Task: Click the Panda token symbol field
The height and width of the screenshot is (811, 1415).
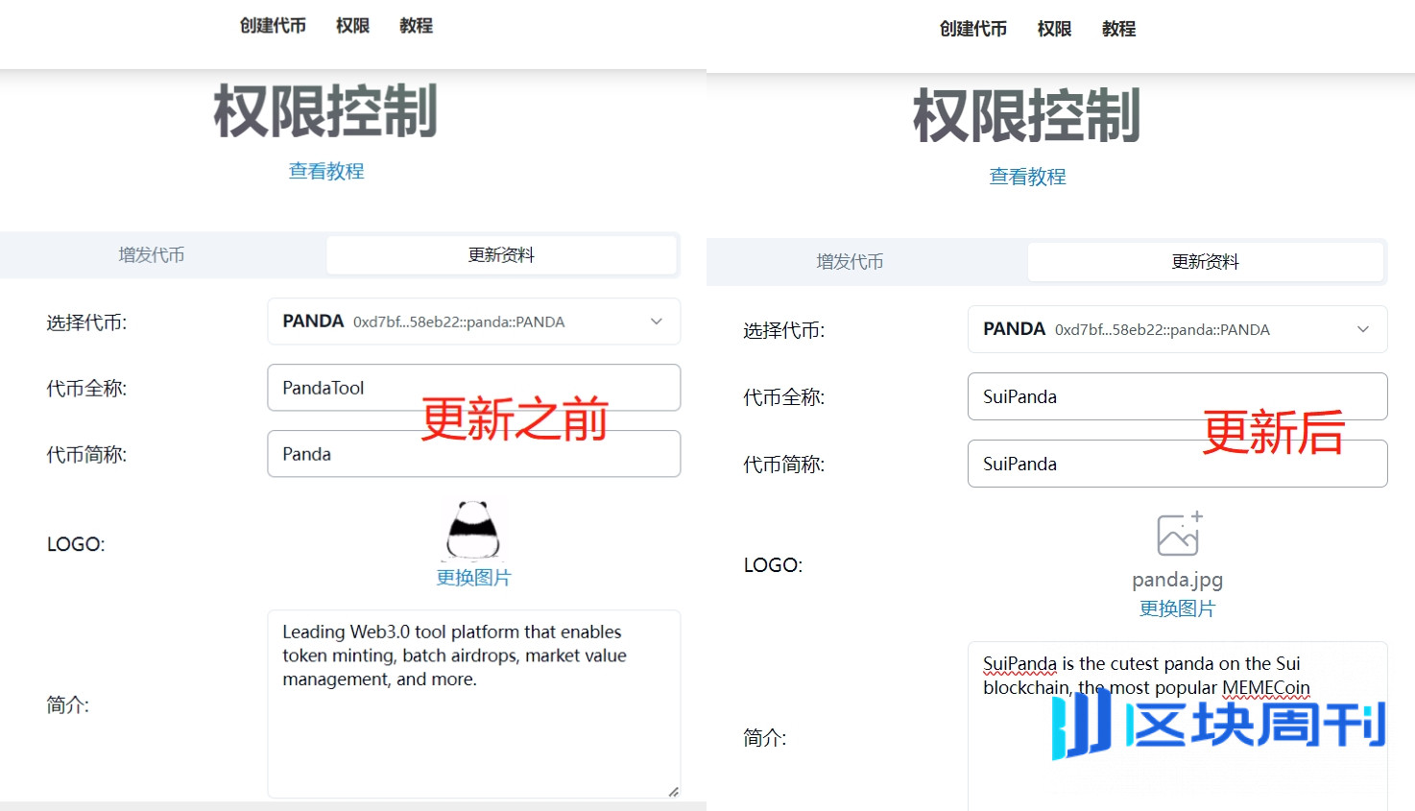Action: [474, 454]
